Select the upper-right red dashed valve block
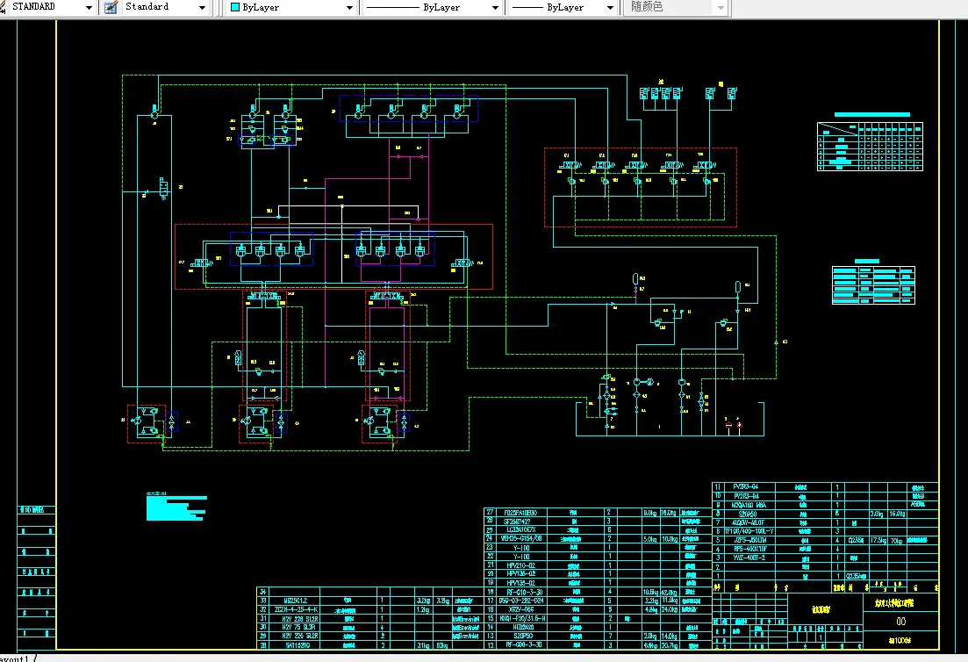Screen dimensions: 968x662 click(640, 187)
